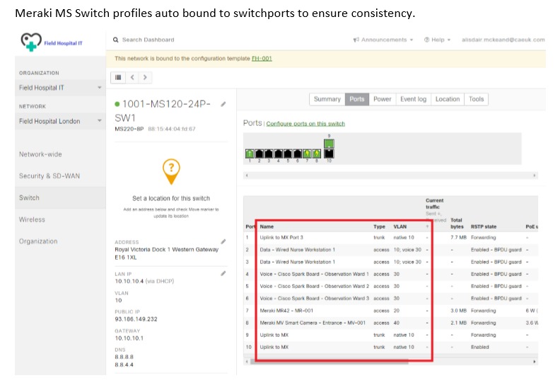Click gateway address 10.10.10.1
The image size is (560, 390).
click(129, 338)
